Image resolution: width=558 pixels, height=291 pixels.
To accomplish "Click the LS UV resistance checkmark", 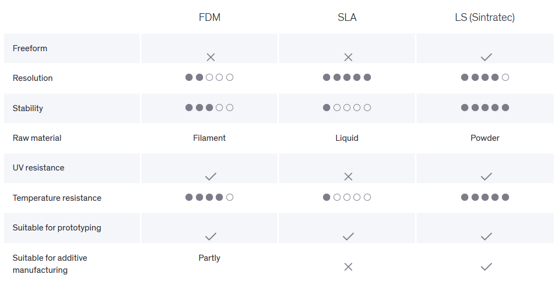I will [x=486, y=177].
